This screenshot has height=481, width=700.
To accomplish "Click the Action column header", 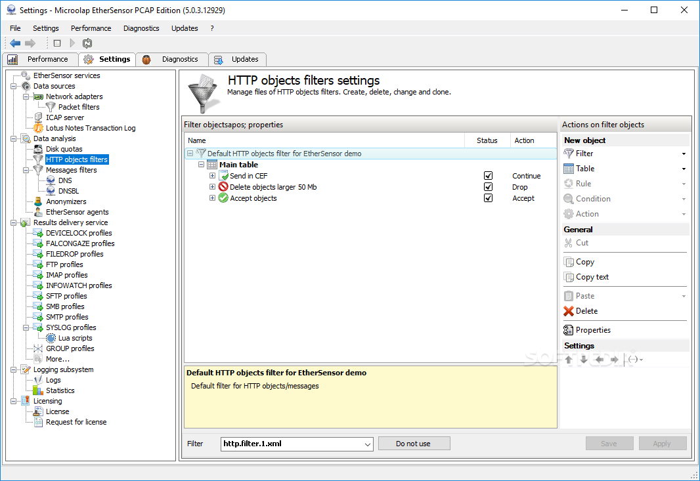I will [533, 140].
